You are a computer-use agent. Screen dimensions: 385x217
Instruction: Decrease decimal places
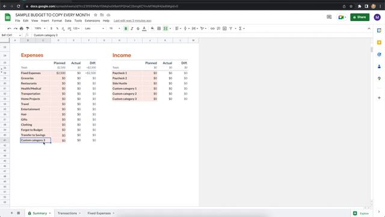pos(63,28)
